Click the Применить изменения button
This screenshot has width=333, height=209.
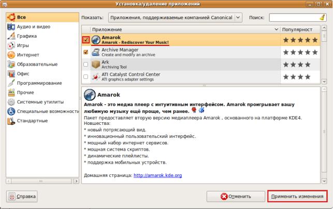pos(297,197)
